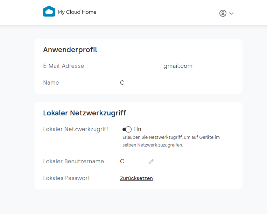This screenshot has width=267, height=214.
Task: Open the user account avatar icon
Action: tap(223, 13)
